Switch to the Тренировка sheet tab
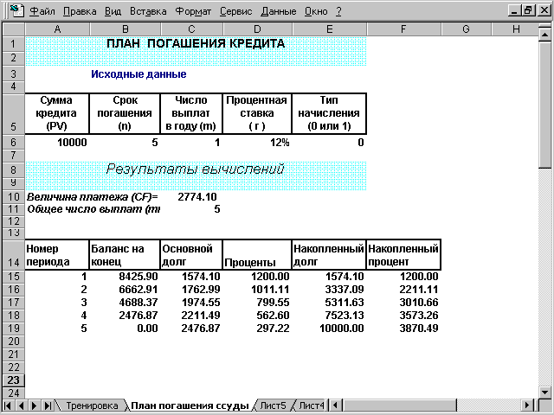This screenshot has height=415, width=554. tap(92, 405)
